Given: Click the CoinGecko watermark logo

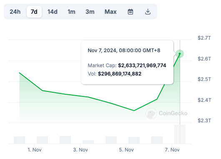Looking at the screenshot, I should (166, 113).
